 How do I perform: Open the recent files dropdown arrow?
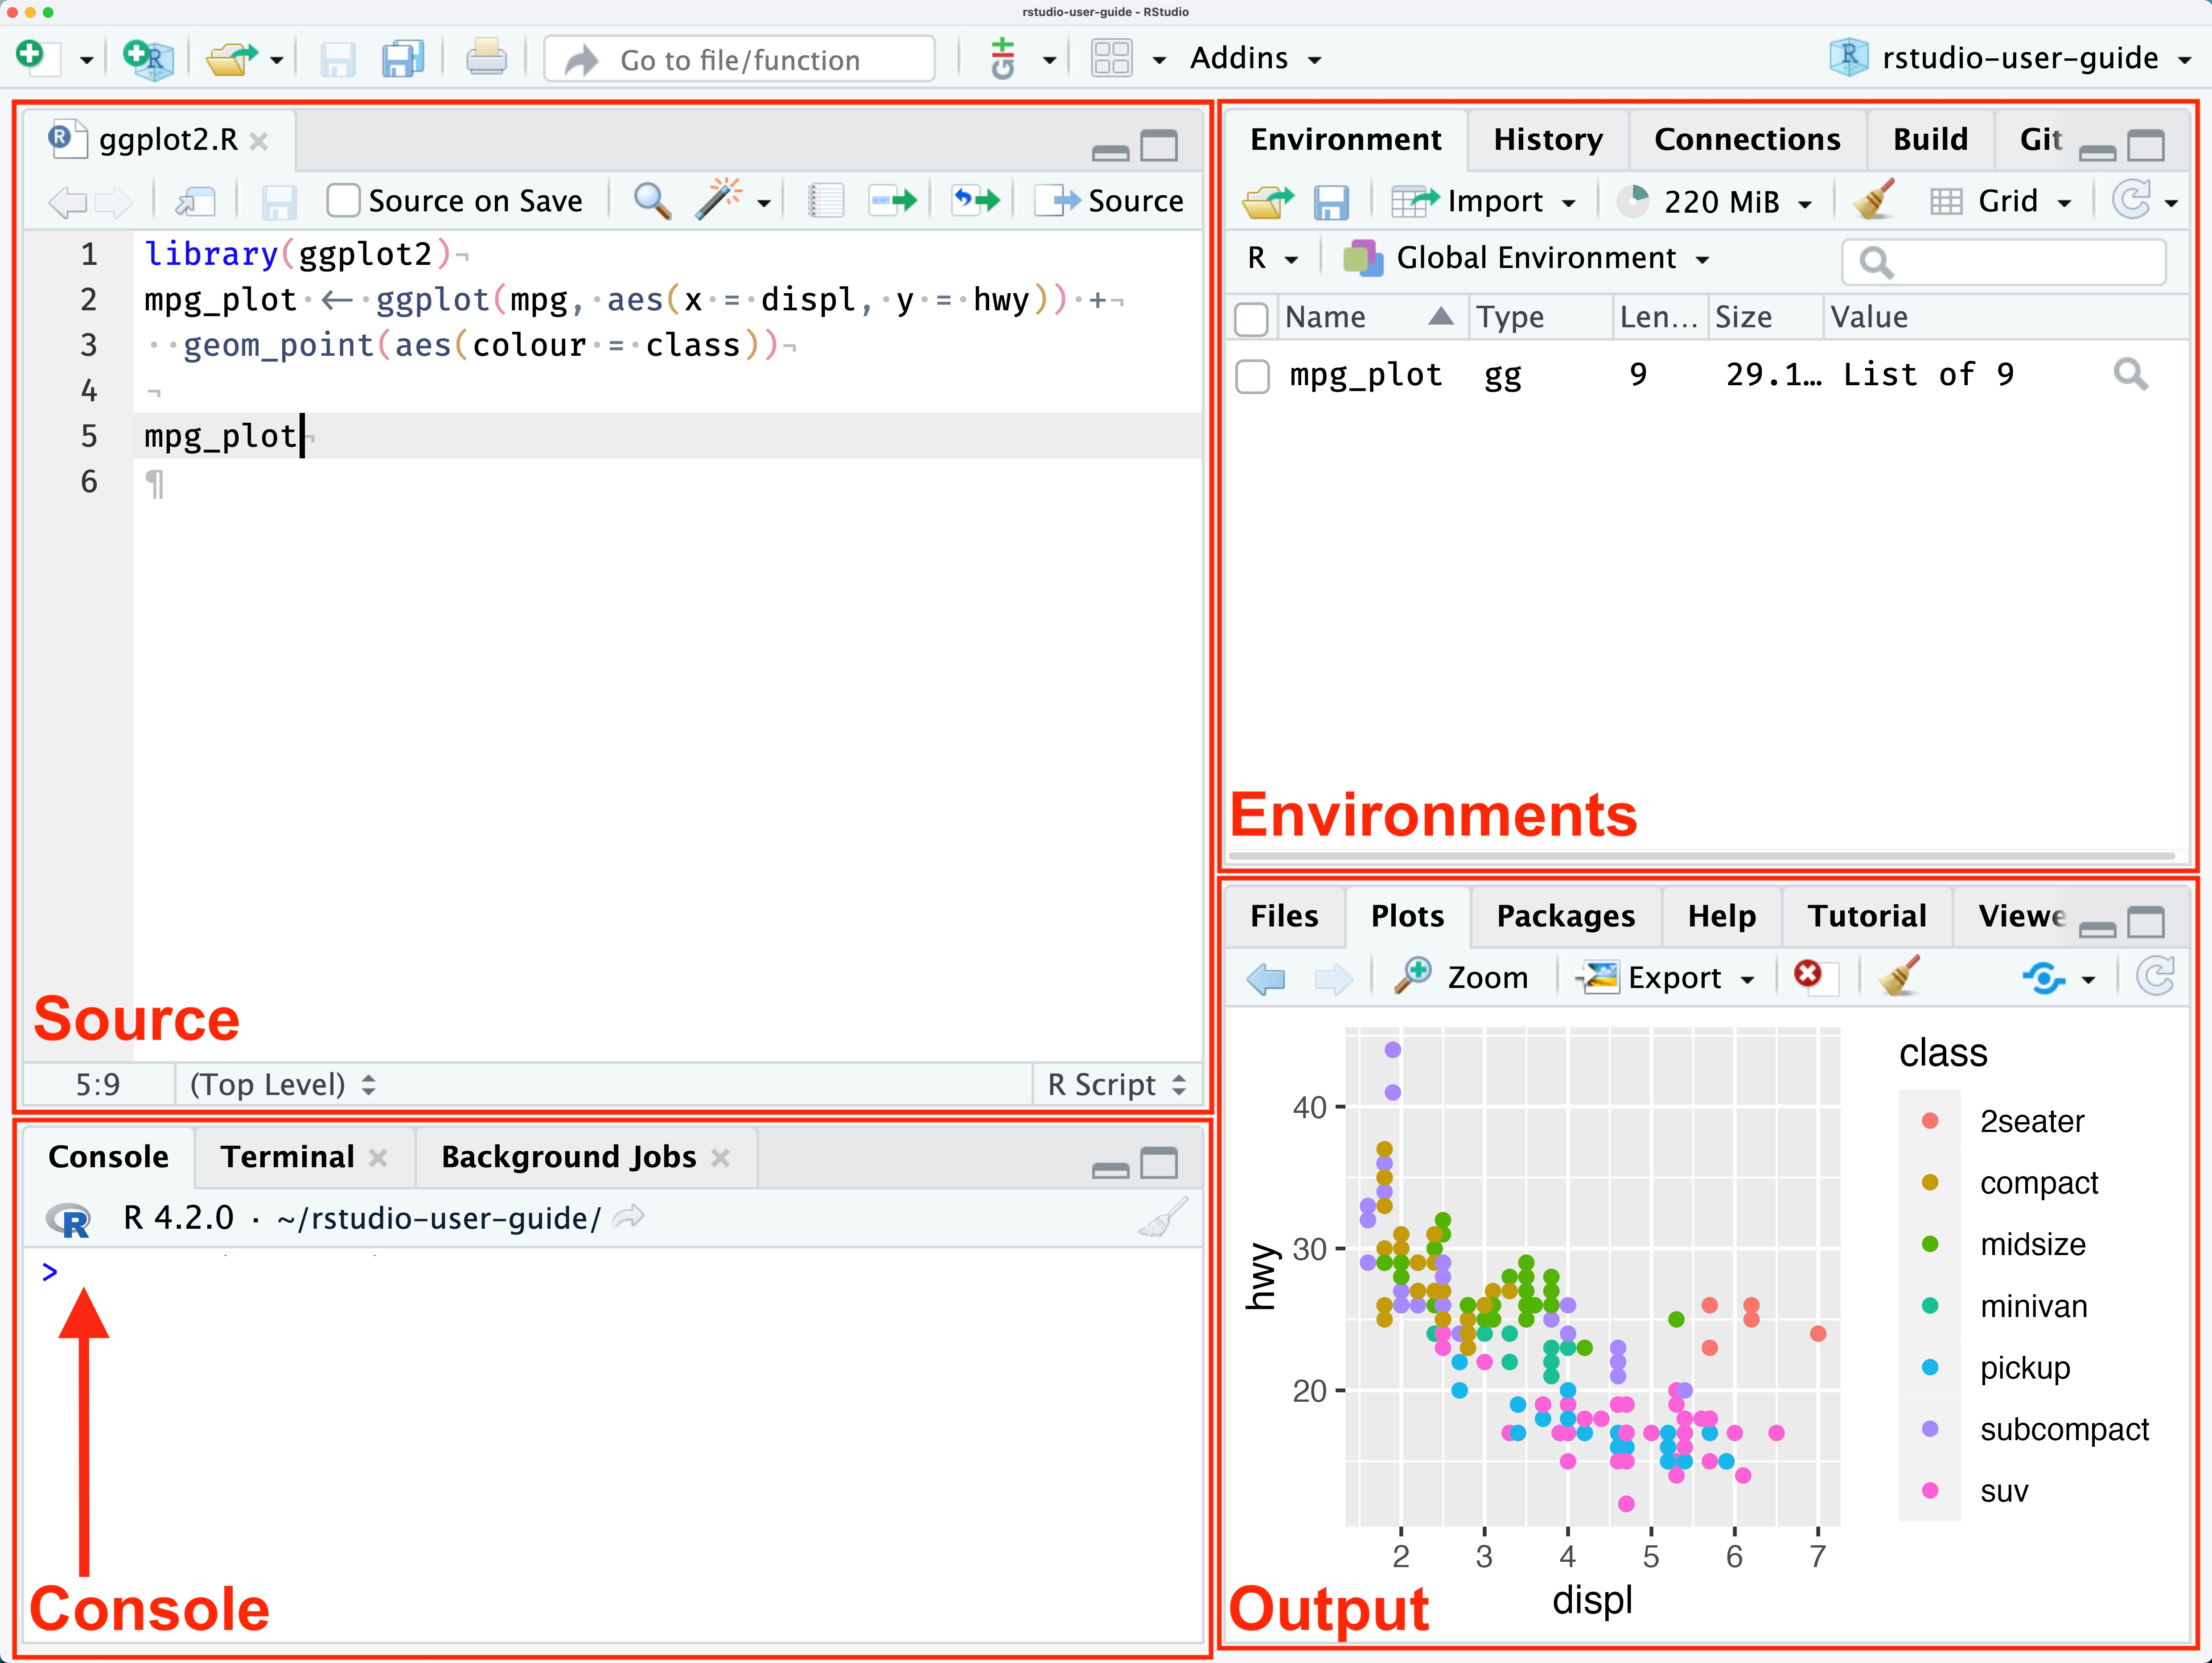tap(277, 60)
